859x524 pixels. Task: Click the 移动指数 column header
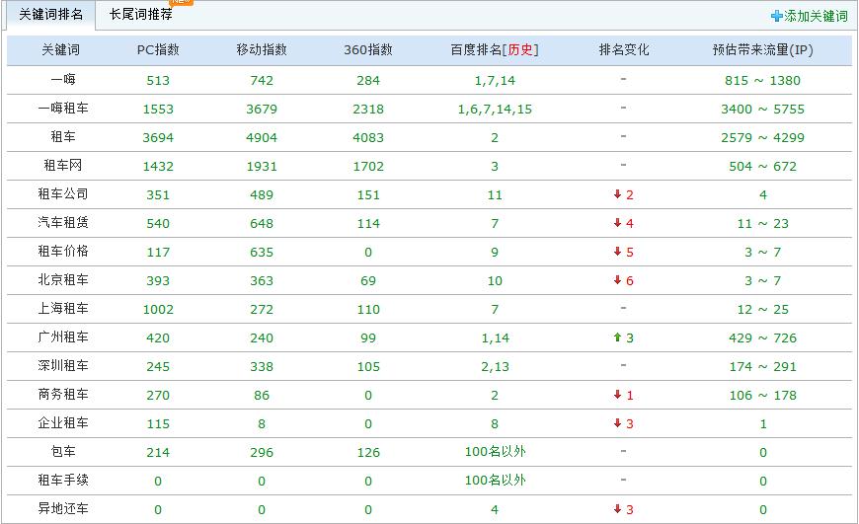pos(262,50)
